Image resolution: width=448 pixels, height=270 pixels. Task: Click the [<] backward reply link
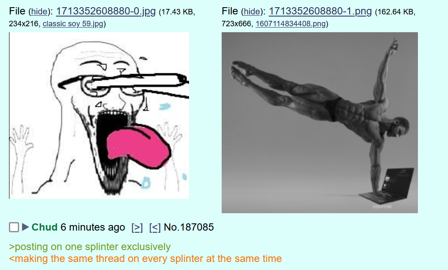[155, 228]
